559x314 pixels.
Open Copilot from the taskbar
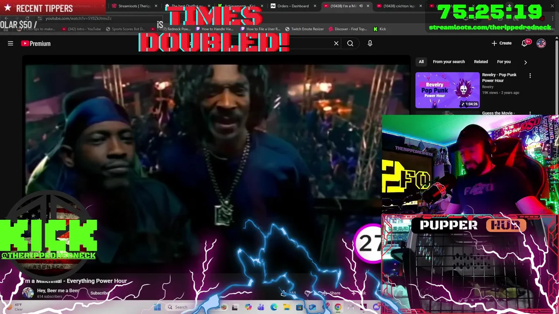click(248, 307)
